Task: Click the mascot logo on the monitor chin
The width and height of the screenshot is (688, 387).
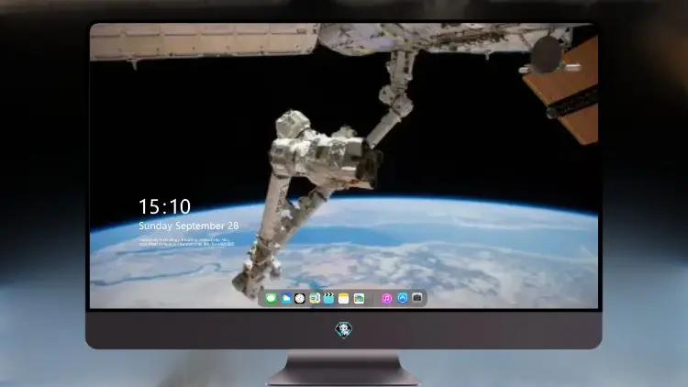Action: tap(344, 329)
